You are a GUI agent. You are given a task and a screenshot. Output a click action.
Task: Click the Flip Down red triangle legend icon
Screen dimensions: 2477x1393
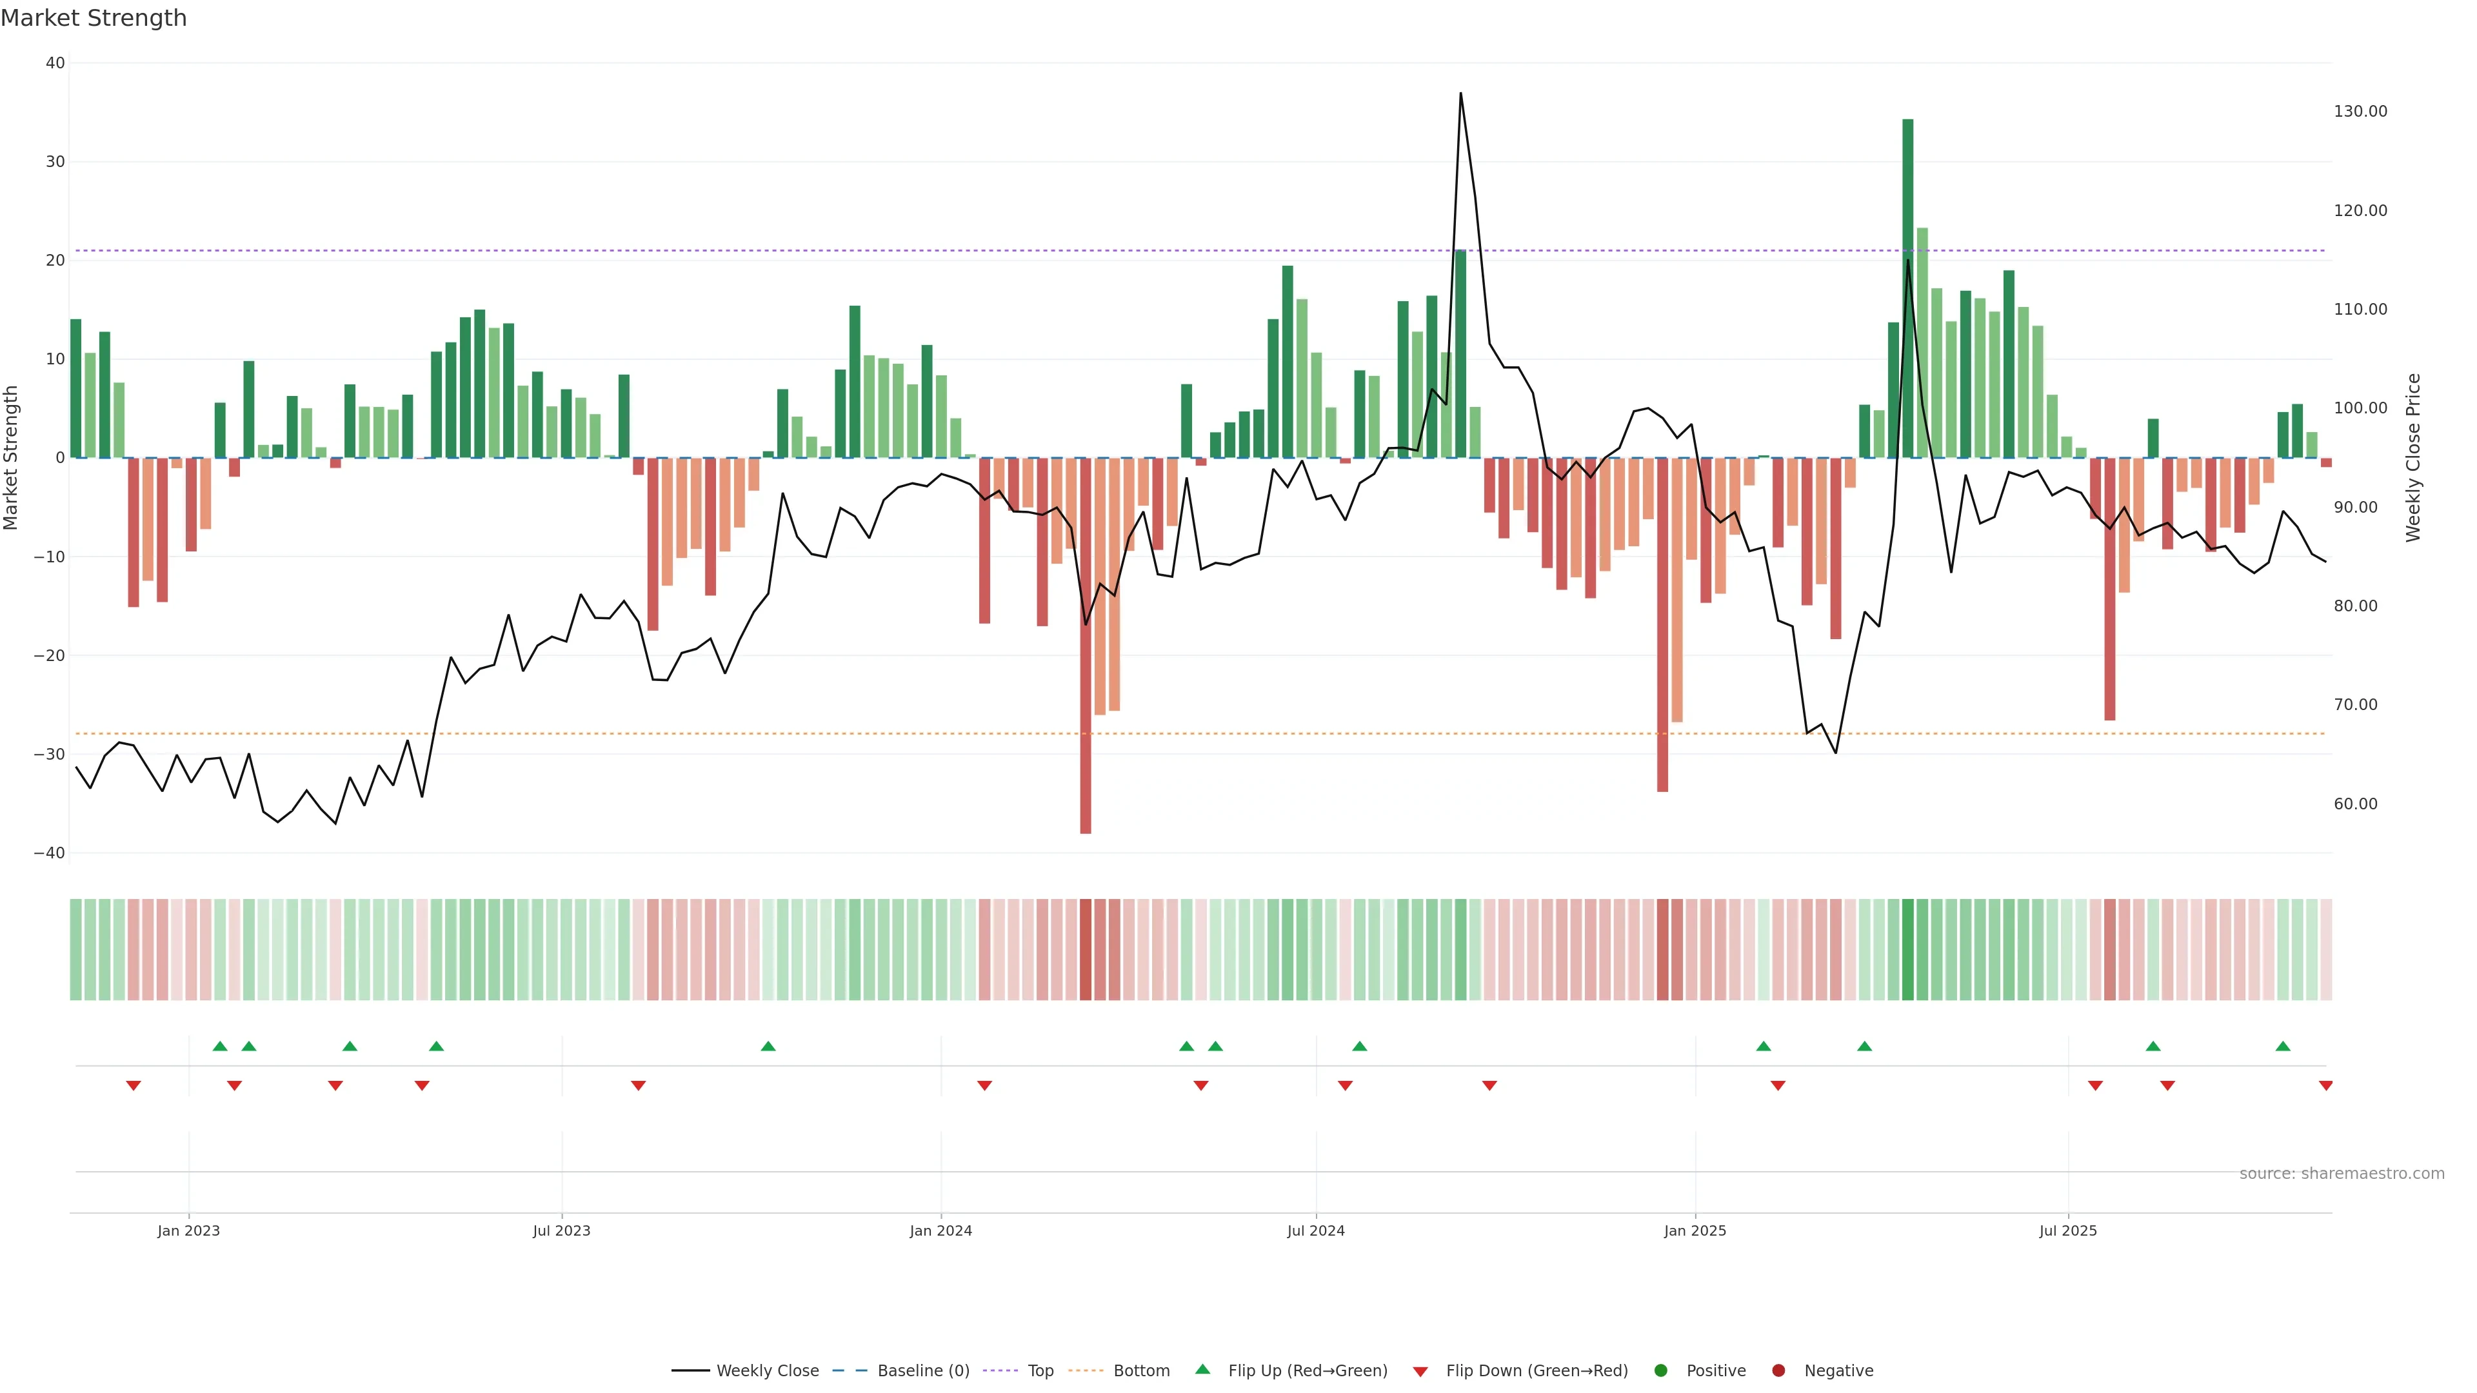[x=1420, y=1371]
